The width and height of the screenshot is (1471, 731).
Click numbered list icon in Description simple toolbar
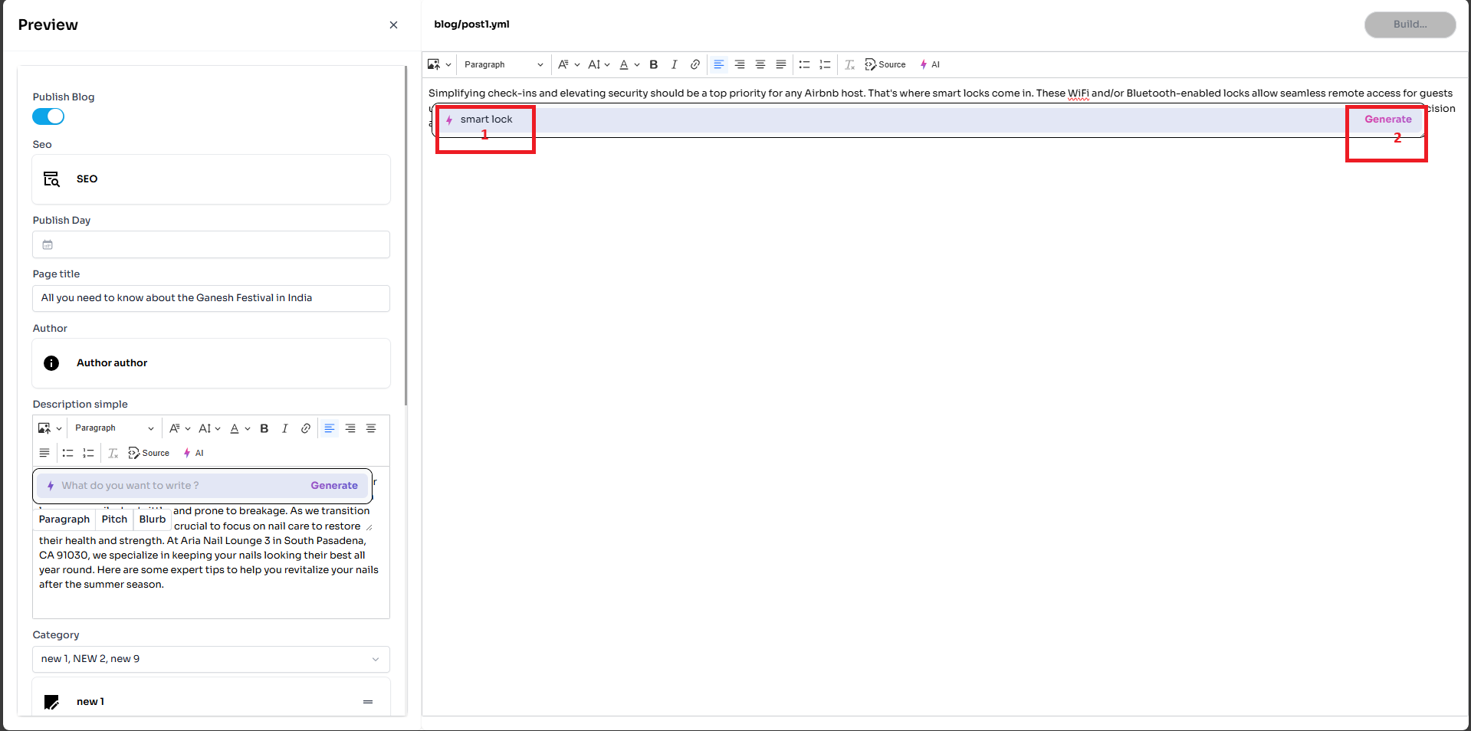(88, 454)
